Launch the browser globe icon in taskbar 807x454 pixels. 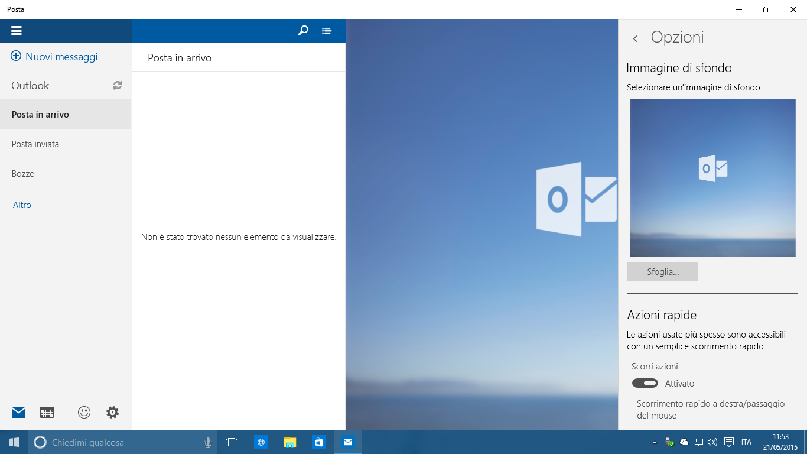(261, 442)
